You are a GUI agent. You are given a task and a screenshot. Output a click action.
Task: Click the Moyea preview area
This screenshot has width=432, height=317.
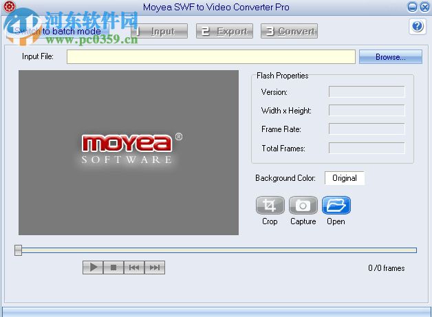point(129,153)
